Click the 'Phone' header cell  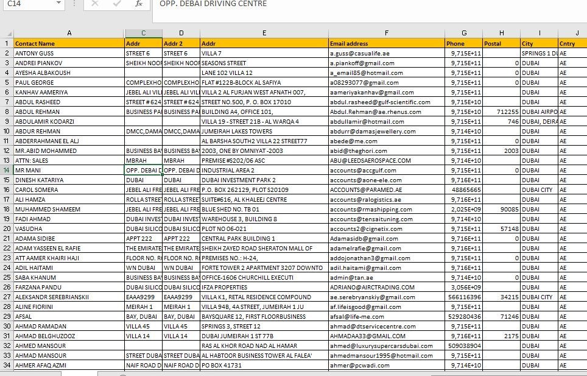coord(464,43)
